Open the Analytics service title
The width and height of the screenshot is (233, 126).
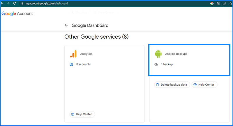tap(86, 54)
